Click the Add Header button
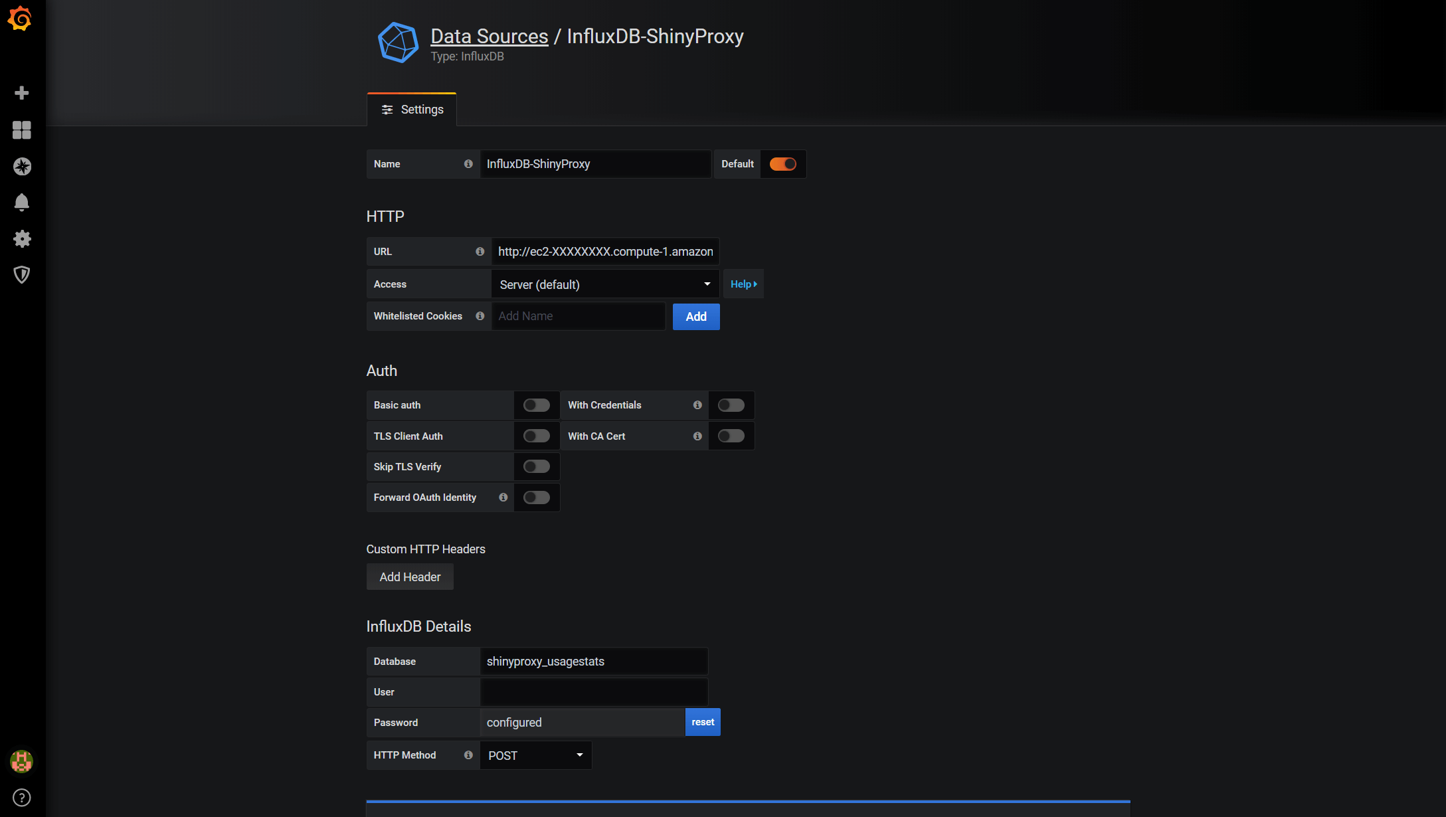 coord(410,577)
